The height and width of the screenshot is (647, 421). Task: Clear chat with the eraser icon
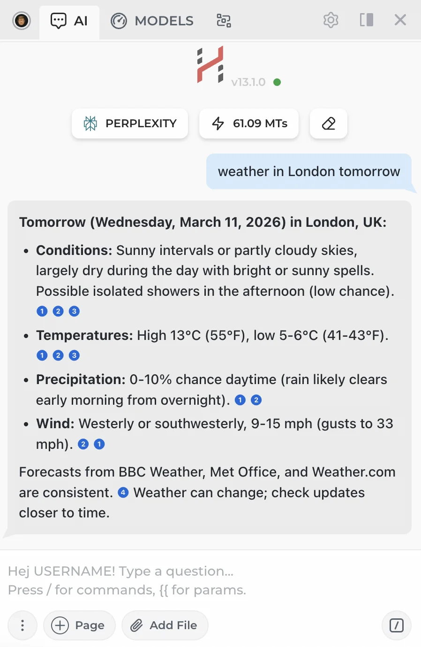coord(329,123)
